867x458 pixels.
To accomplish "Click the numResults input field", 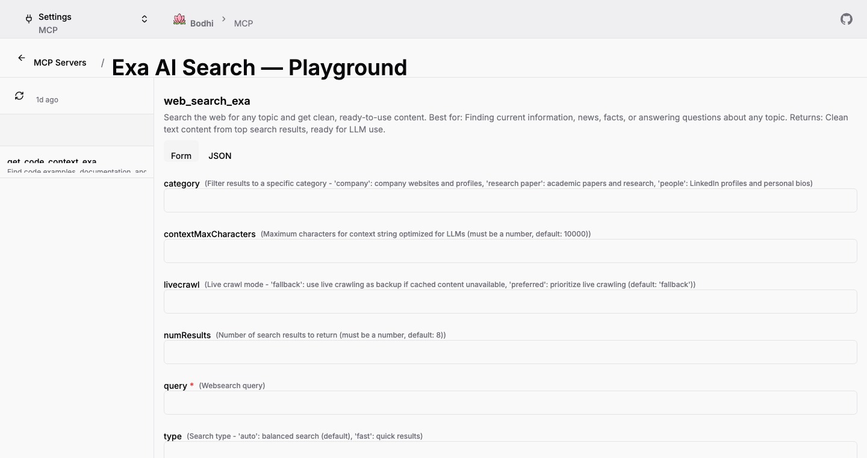I will (x=510, y=352).
